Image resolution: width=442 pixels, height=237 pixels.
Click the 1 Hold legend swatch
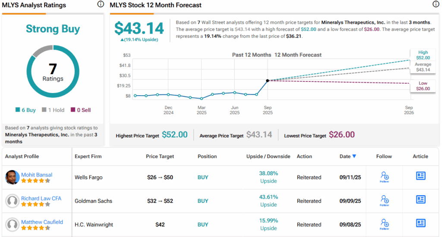tap(44, 110)
